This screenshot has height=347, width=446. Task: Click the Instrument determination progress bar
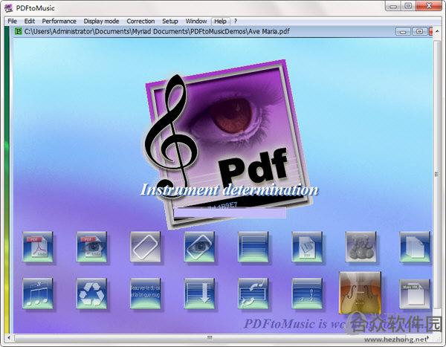click(x=230, y=213)
